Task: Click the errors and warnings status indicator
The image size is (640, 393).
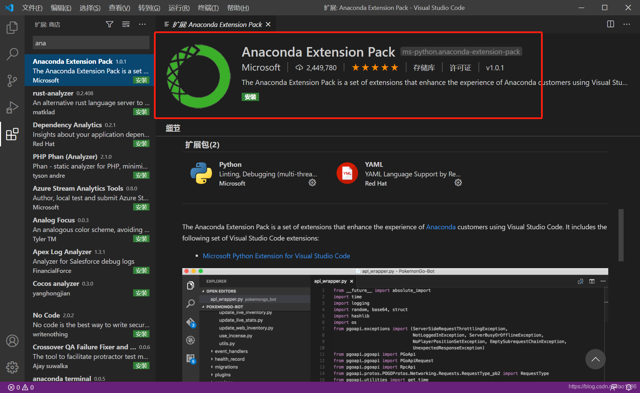Action: [x=21, y=388]
